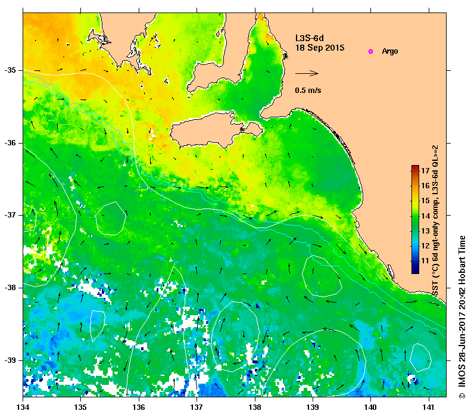Click the '17' colorbar value
This screenshot has height=417, width=471.
[x=425, y=170]
